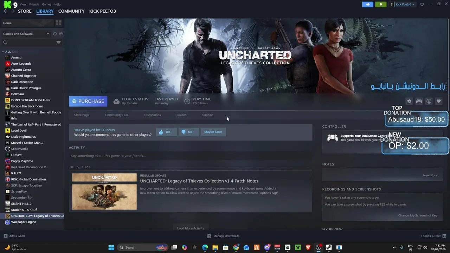Click the Maybe Later button
Viewport: 450px width, 253px height.
coord(213,132)
